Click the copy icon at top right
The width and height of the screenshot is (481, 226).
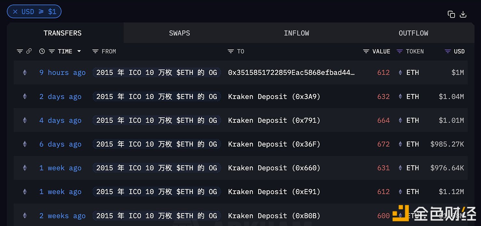(451, 14)
